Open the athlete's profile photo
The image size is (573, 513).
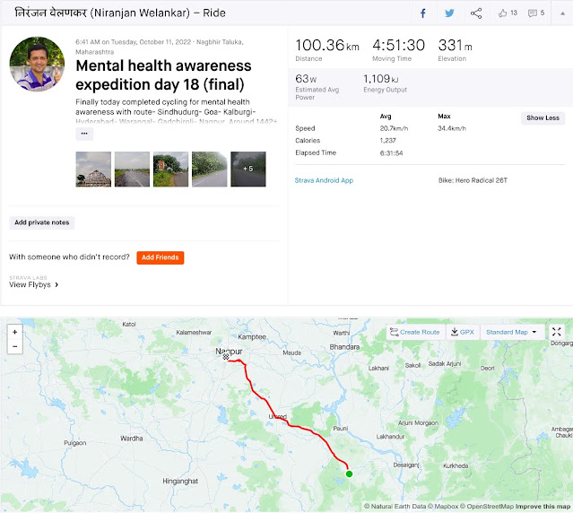pyautogui.click(x=37, y=64)
